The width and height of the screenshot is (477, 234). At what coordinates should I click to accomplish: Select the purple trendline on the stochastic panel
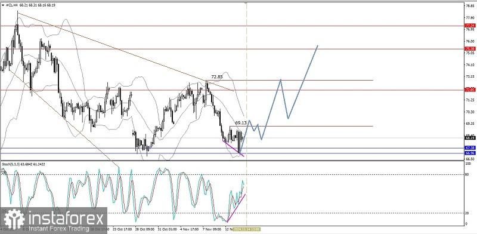point(236,208)
